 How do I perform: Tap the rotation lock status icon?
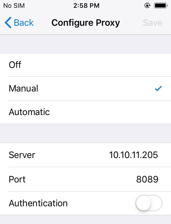(x=147, y=5)
